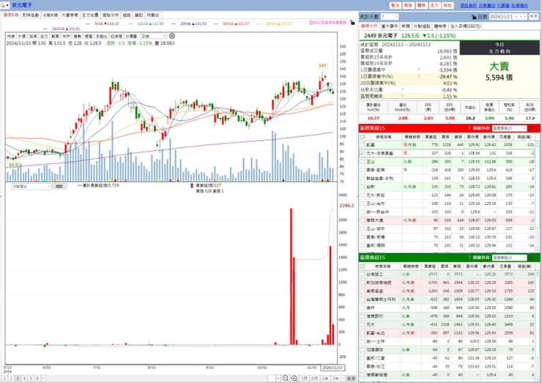Viewport: 542px width, 383px height.
Task: Switch to the 即時走勢 tab
Action: [31, 15]
